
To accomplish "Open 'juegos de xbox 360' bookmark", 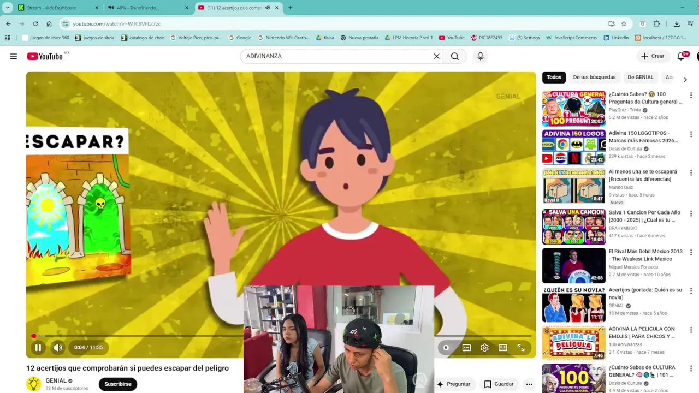I will [46, 38].
